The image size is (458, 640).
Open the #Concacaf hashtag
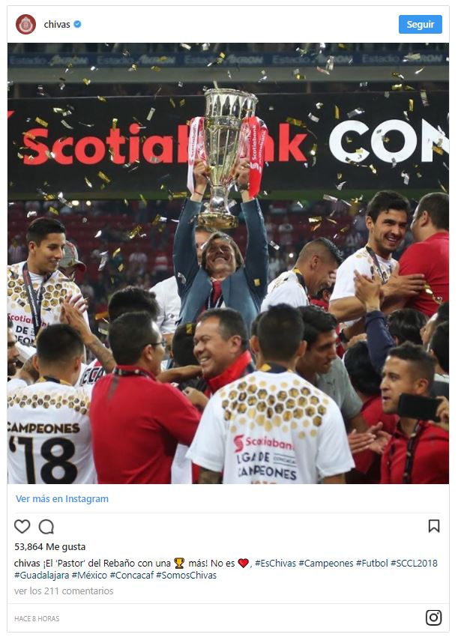click(132, 575)
